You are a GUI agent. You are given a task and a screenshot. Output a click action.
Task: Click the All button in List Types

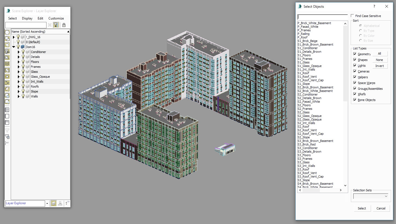click(x=380, y=54)
